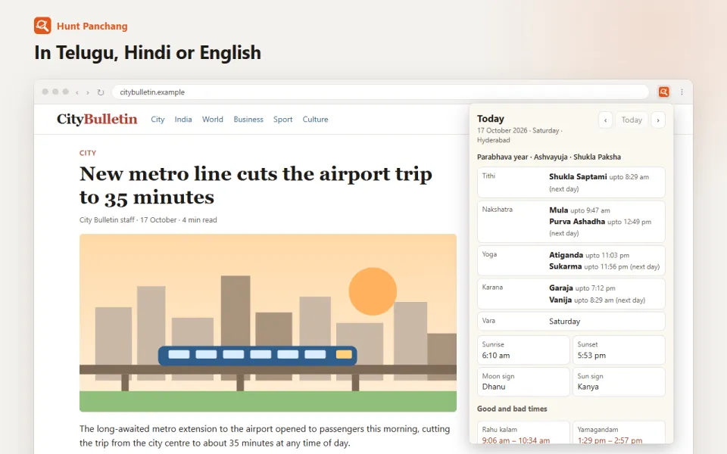Open the Culture nav menu item
Viewport: 727px width, 454px height.
coord(315,119)
